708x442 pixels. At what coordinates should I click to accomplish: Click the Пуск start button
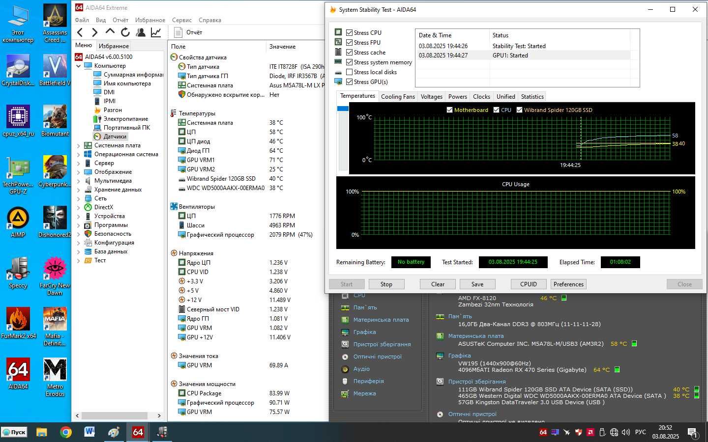click(14, 432)
